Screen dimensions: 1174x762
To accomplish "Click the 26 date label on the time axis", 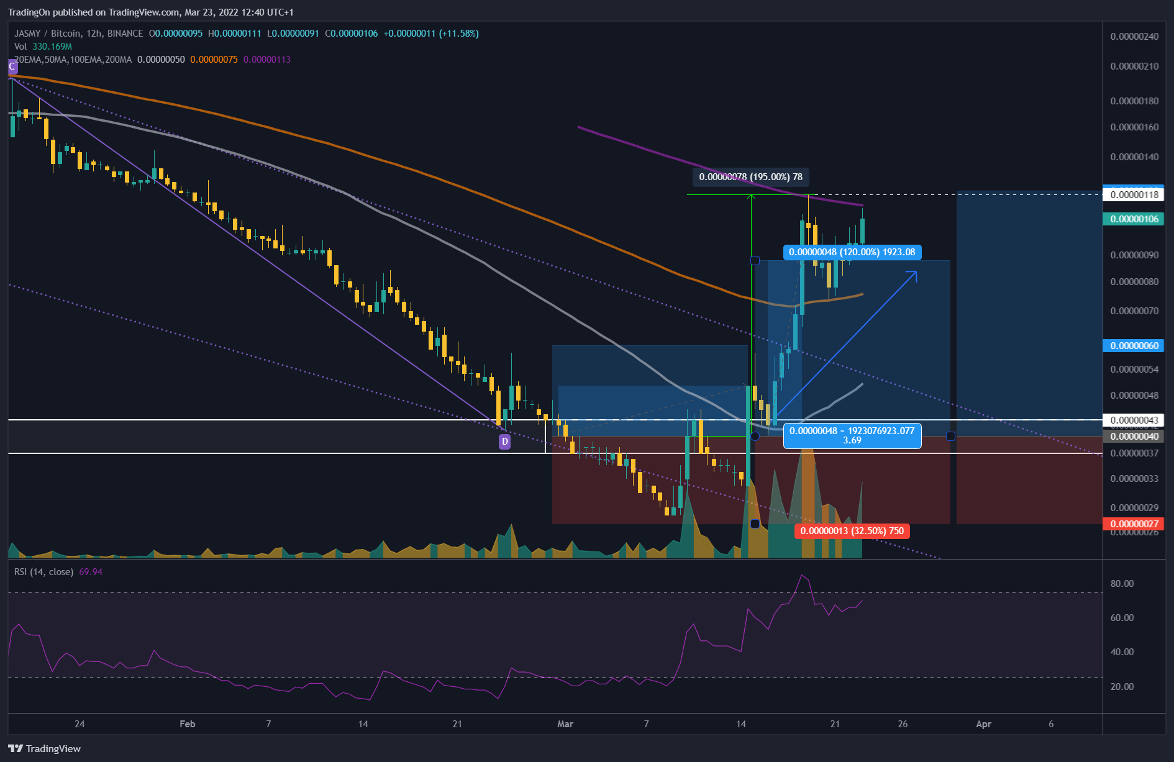I will pos(903,724).
